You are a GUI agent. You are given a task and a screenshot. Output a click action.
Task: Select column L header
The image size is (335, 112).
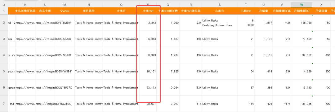point(45,5)
